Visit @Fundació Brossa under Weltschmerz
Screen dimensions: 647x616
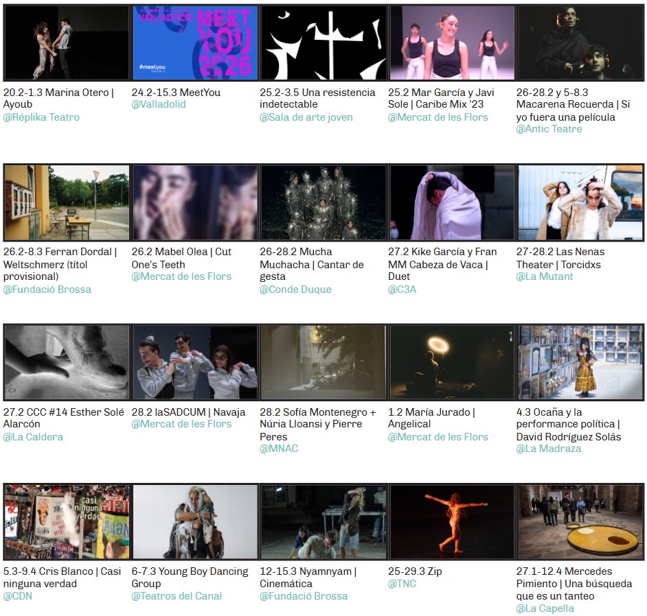(x=47, y=289)
